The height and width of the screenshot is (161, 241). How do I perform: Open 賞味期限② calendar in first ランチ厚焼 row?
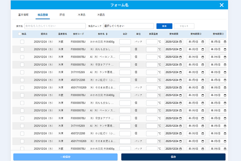click(203, 72)
